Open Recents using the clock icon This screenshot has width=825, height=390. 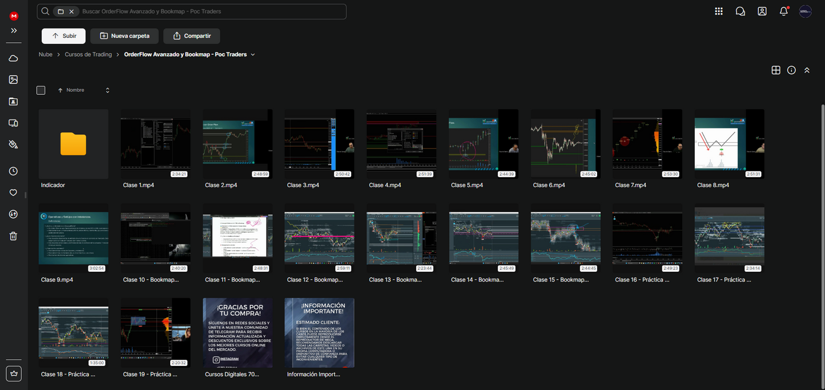13,171
